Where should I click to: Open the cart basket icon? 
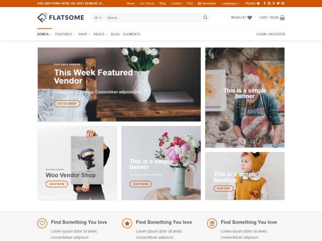pyautogui.click(x=282, y=18)
